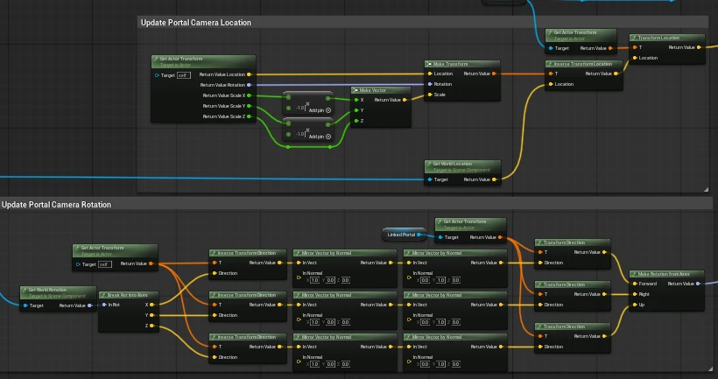Click the X input pin on Make Vector
The image size is (718, 379).
356,100
